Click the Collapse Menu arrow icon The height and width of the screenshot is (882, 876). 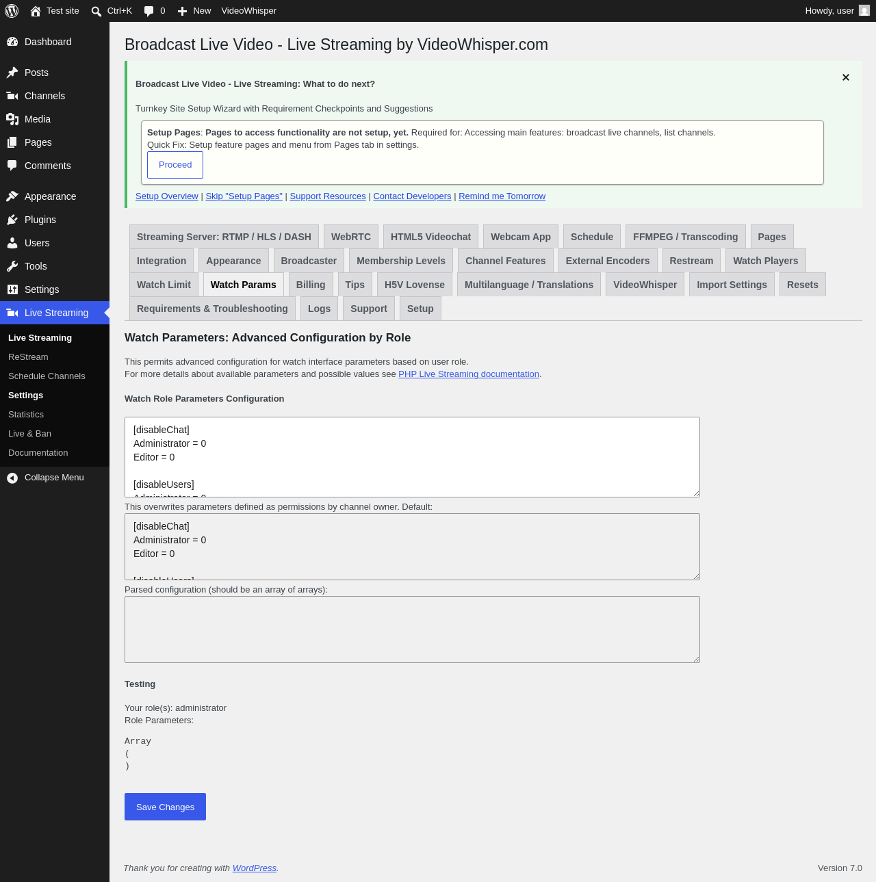pyautogui.click(x=12, y=478)
